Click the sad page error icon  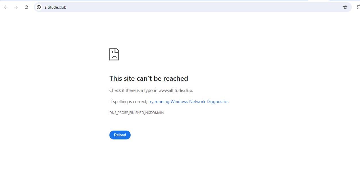[114, 54]
